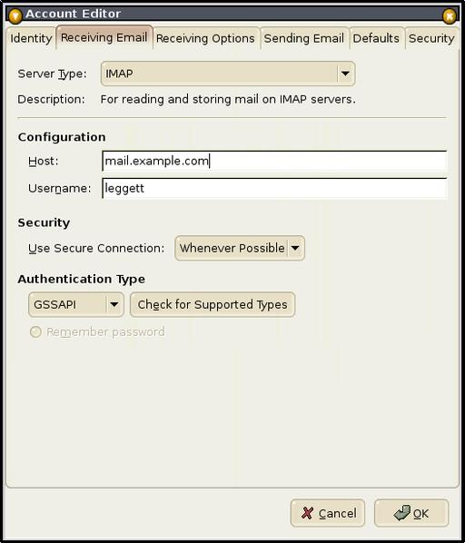Switch to the Identity tab
This screenshot has width=465, height=543.
click(x=31, y=38)
